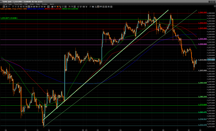The width and height of the screenshot is (216, 131).
Task: Toggle the grid (#) icon
Action: tap(52, 7)
